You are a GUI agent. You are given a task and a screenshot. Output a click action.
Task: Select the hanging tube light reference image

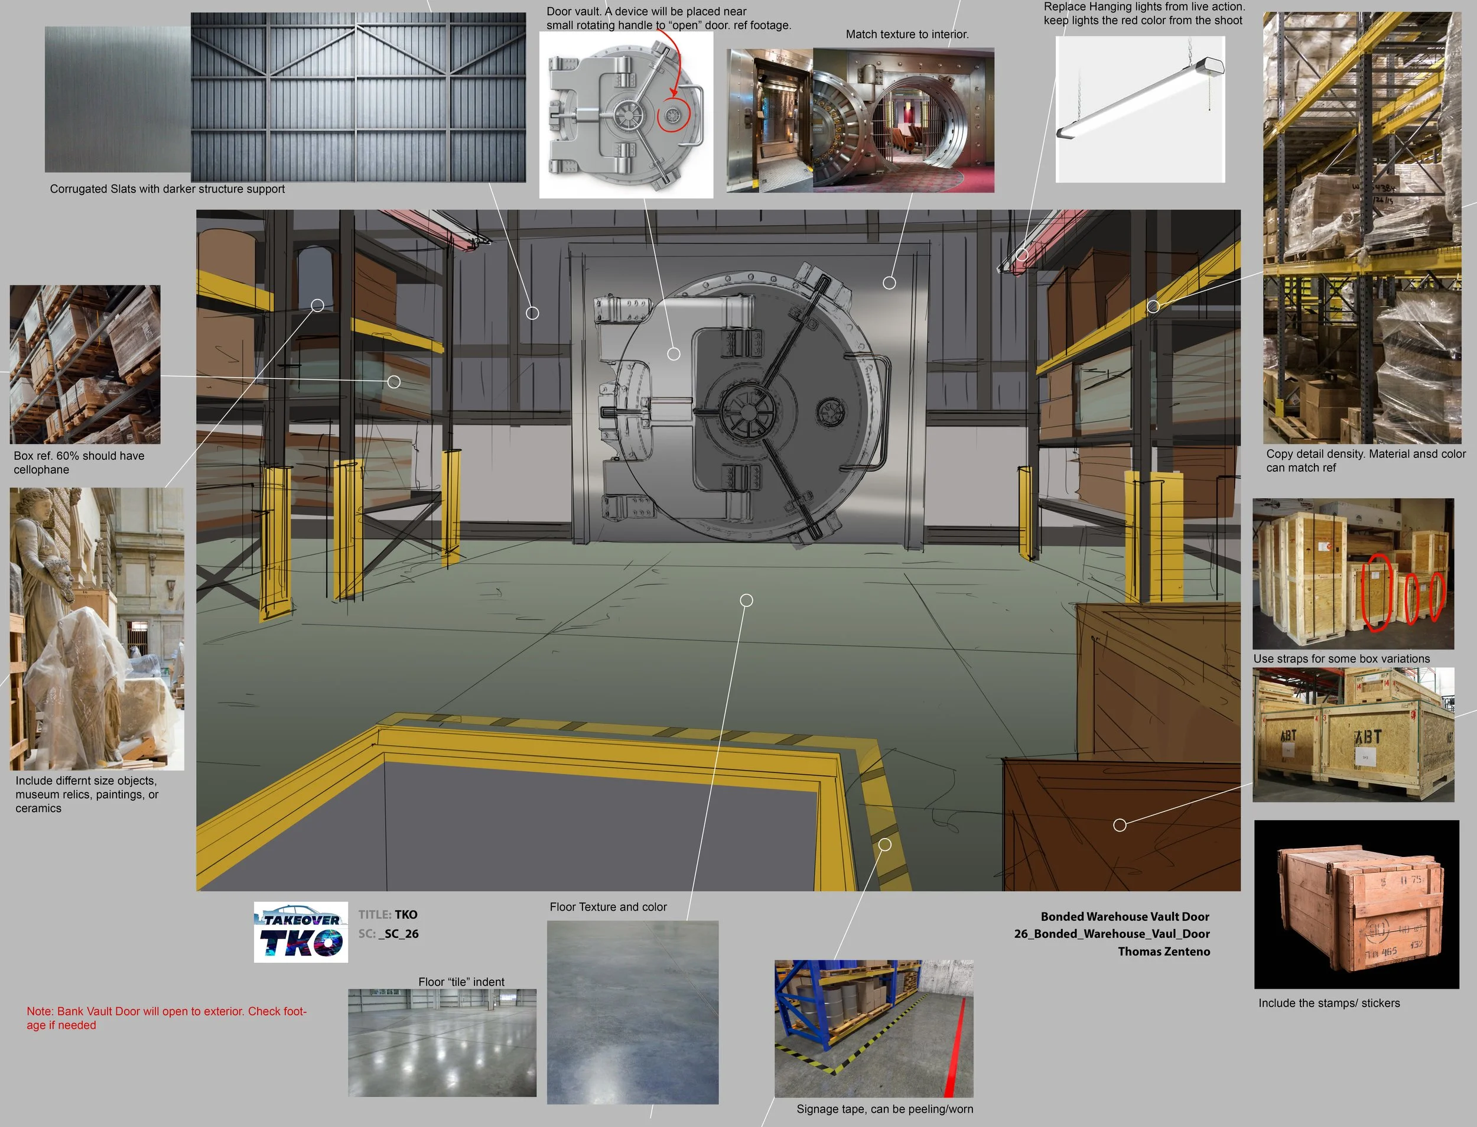1140,109
